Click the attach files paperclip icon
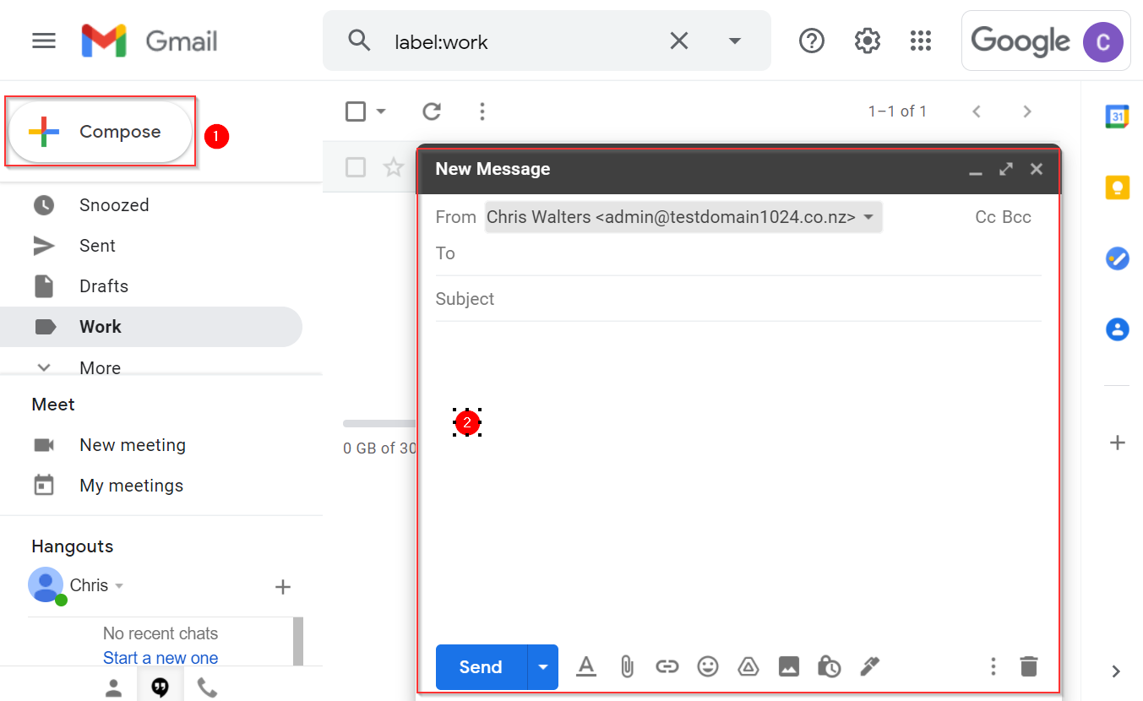Image resolution: width=1143 pixels, height=701 pixels. (x=626, y=667)
